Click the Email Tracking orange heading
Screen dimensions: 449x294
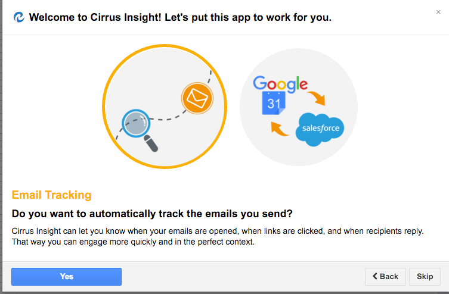tap(51, 195)
